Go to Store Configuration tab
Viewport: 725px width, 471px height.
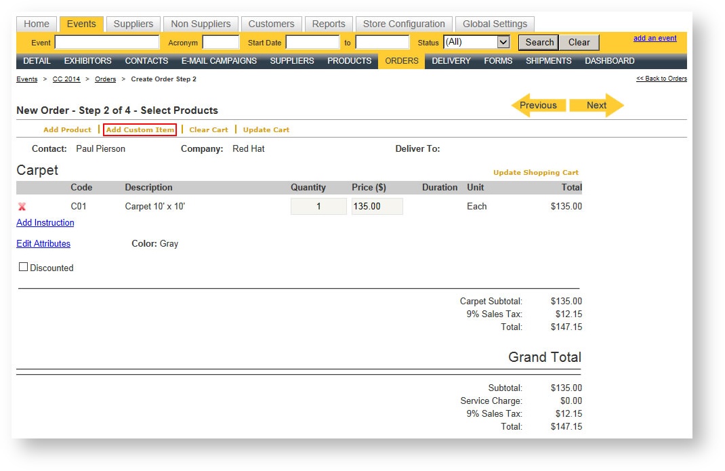click(404, 24)
